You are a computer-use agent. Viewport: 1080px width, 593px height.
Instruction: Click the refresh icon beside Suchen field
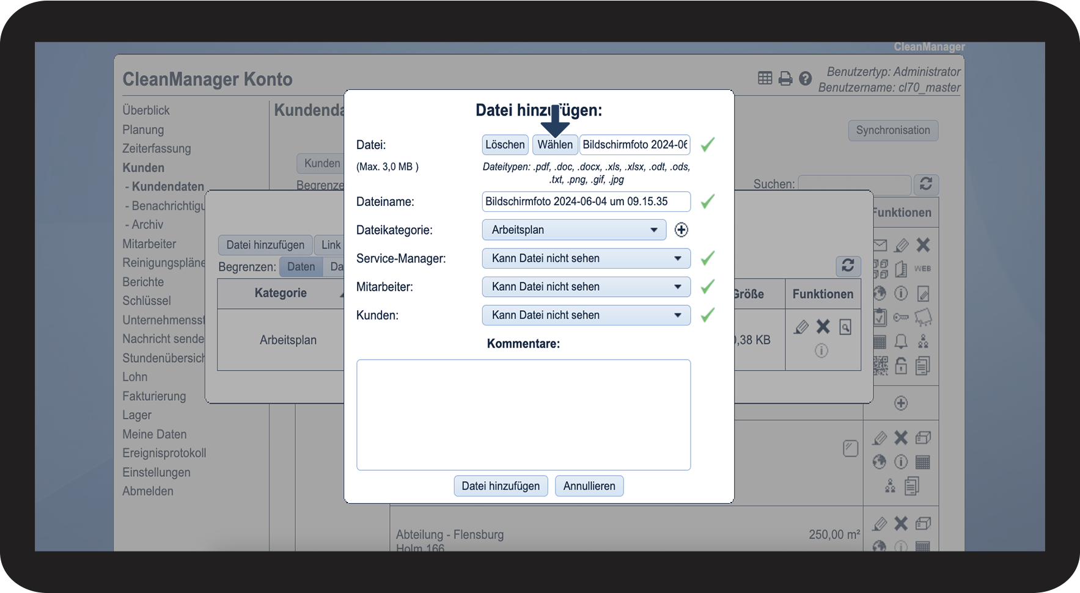point(925,184)
